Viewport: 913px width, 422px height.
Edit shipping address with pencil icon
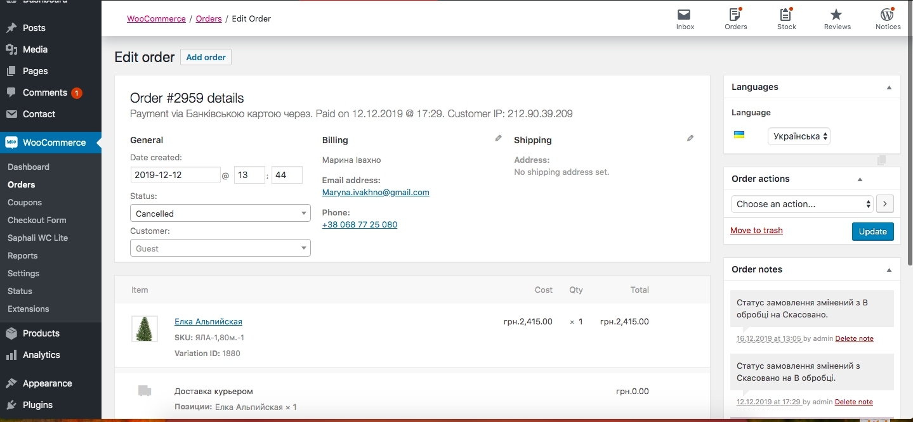click(690, 138)
